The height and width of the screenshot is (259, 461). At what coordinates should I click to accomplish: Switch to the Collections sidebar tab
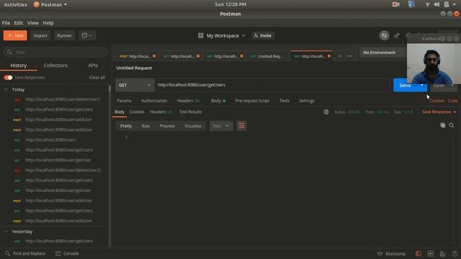point(55,65)
